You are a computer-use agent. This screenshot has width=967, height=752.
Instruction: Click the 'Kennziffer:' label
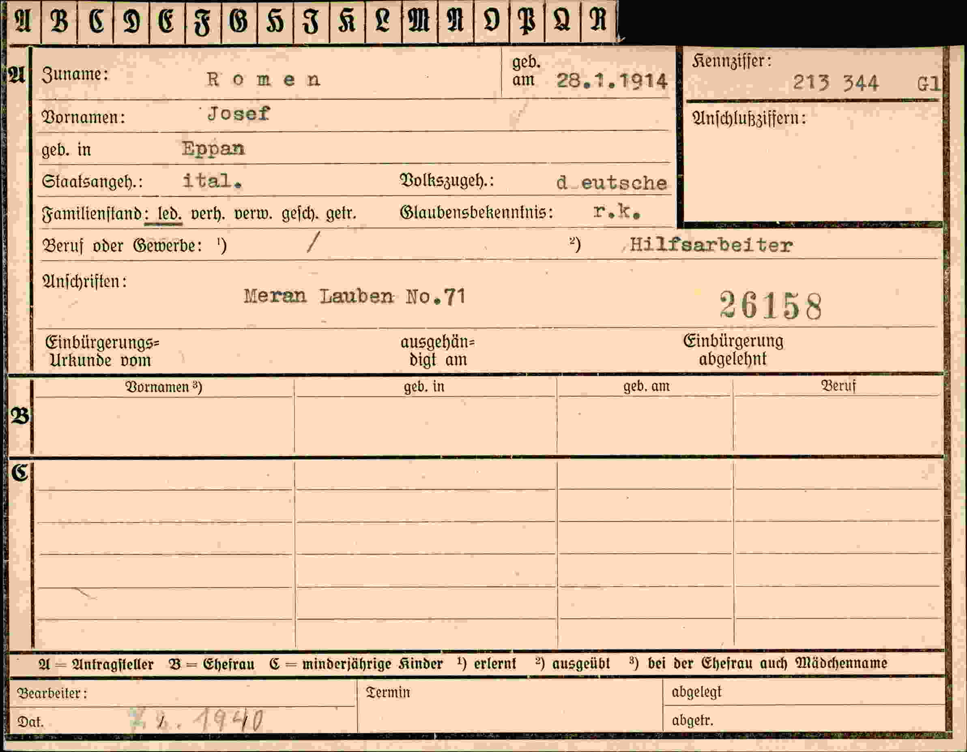tap(732, 62)
